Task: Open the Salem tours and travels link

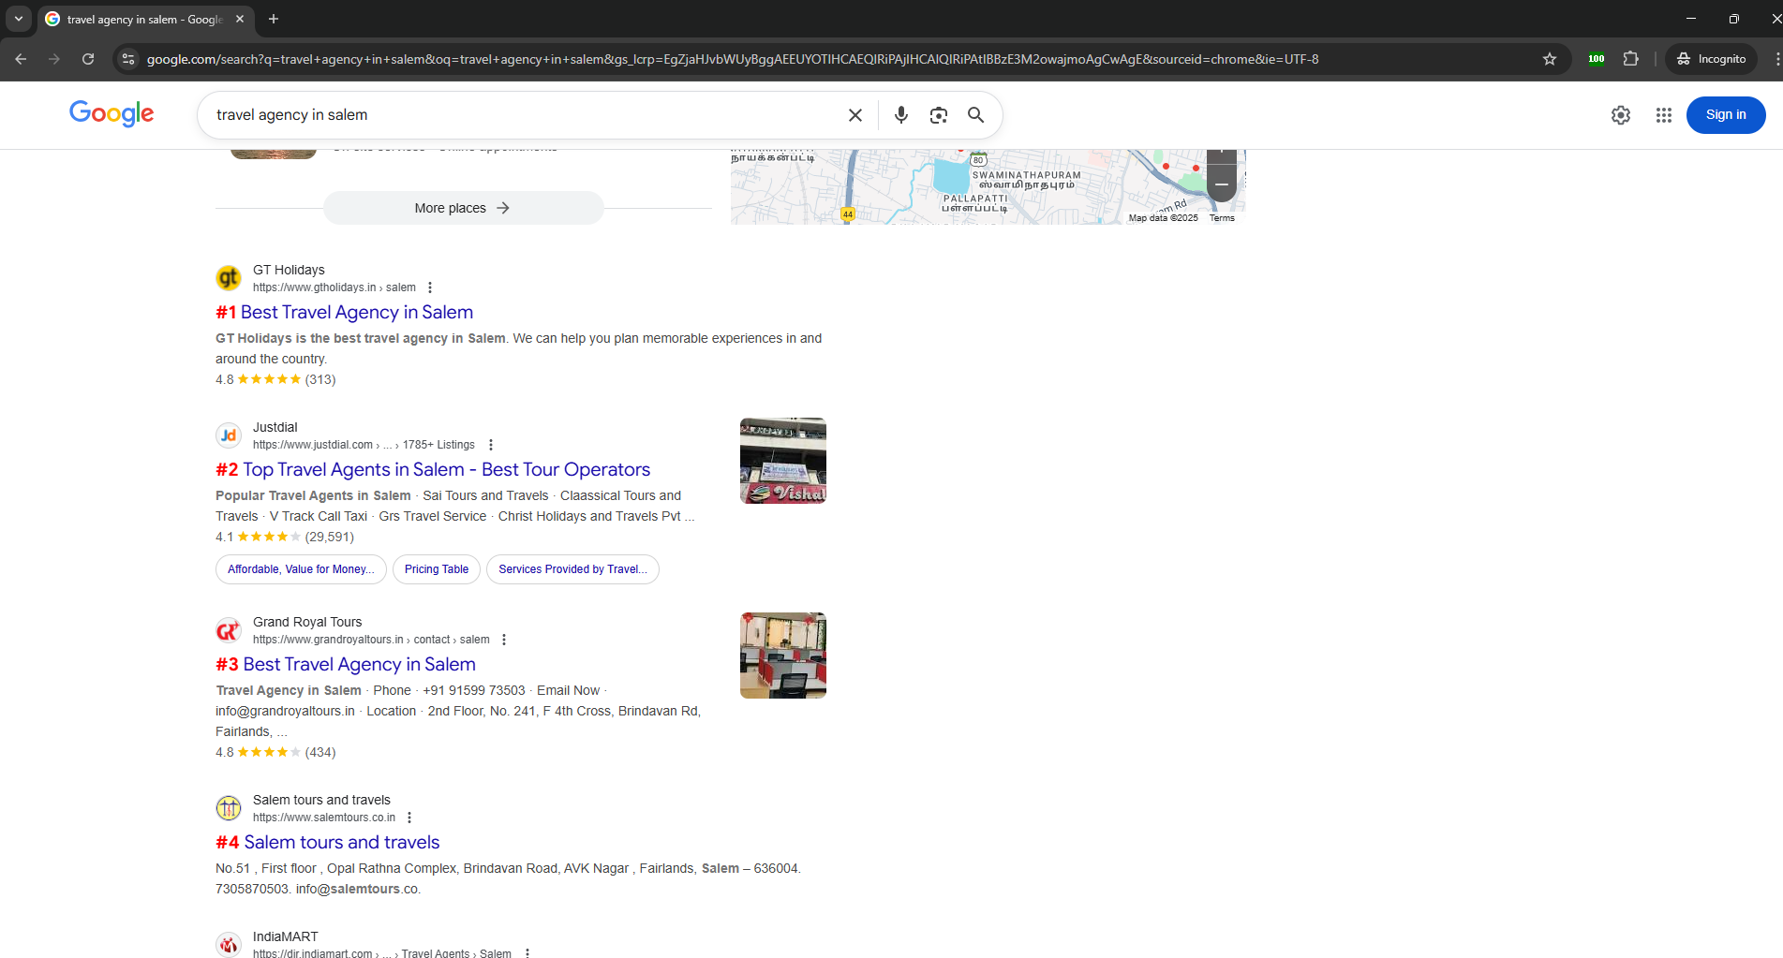Action: click(341, 842)
